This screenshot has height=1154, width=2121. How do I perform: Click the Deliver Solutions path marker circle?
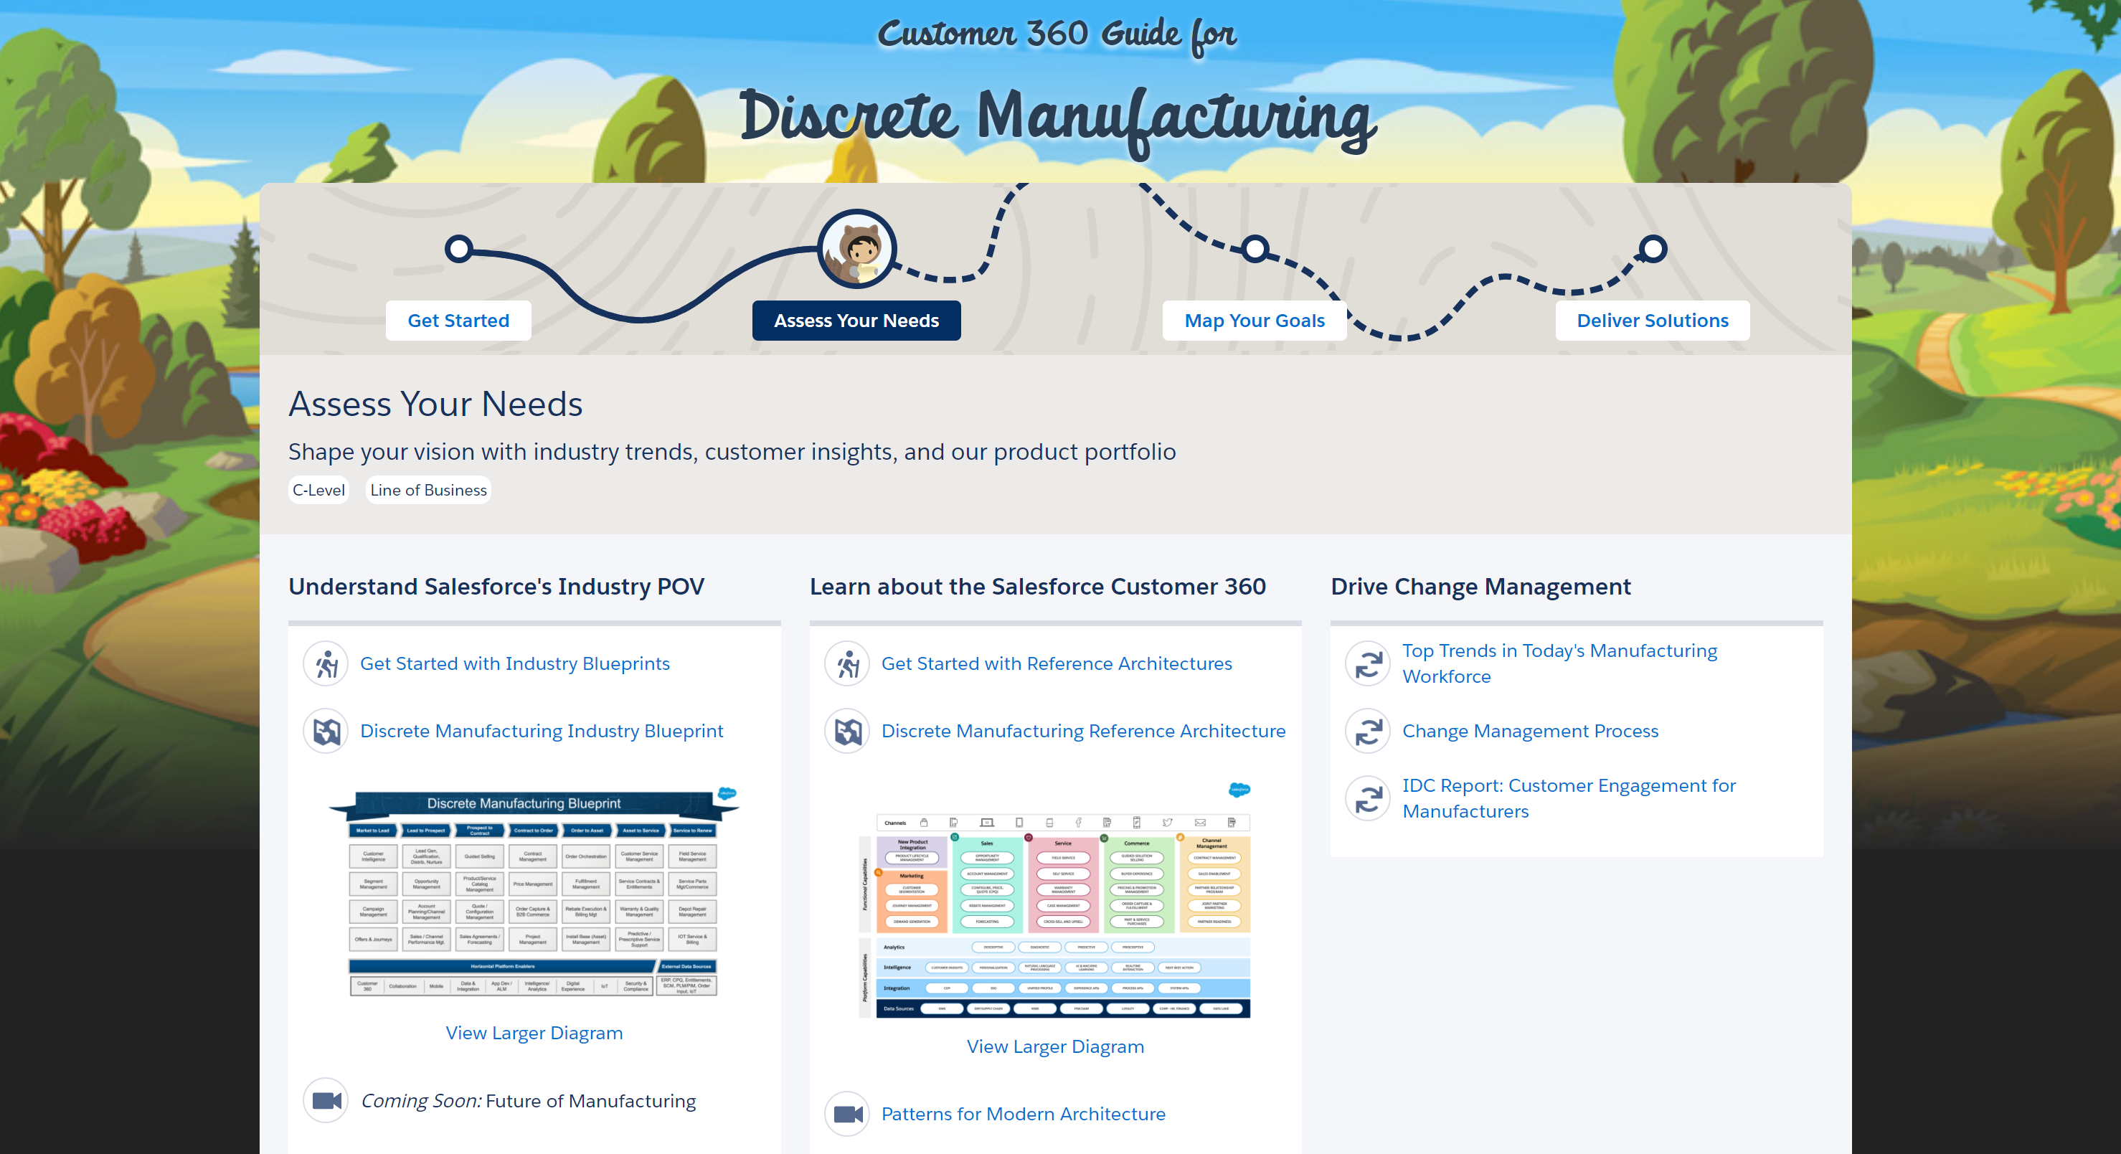coord(1652,249)
